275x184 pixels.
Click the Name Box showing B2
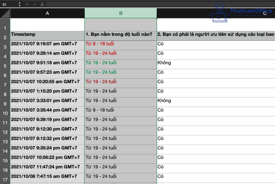click(x=9, y=4)
